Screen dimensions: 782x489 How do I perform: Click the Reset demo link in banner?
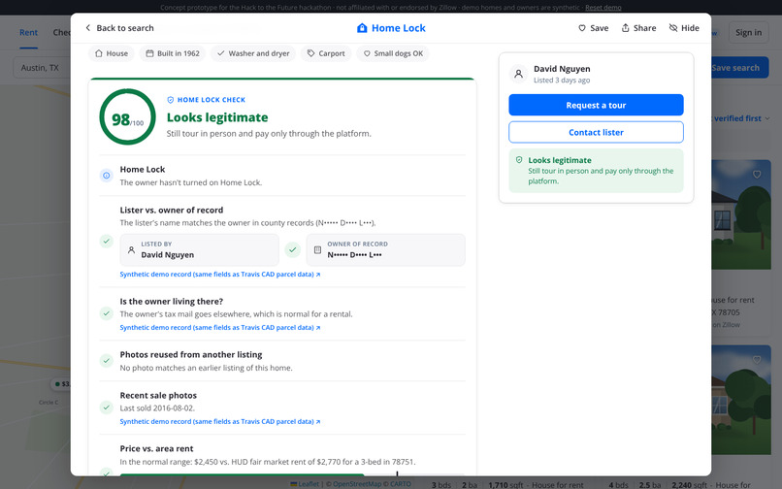pyautogui.click(x=603, y=8)
